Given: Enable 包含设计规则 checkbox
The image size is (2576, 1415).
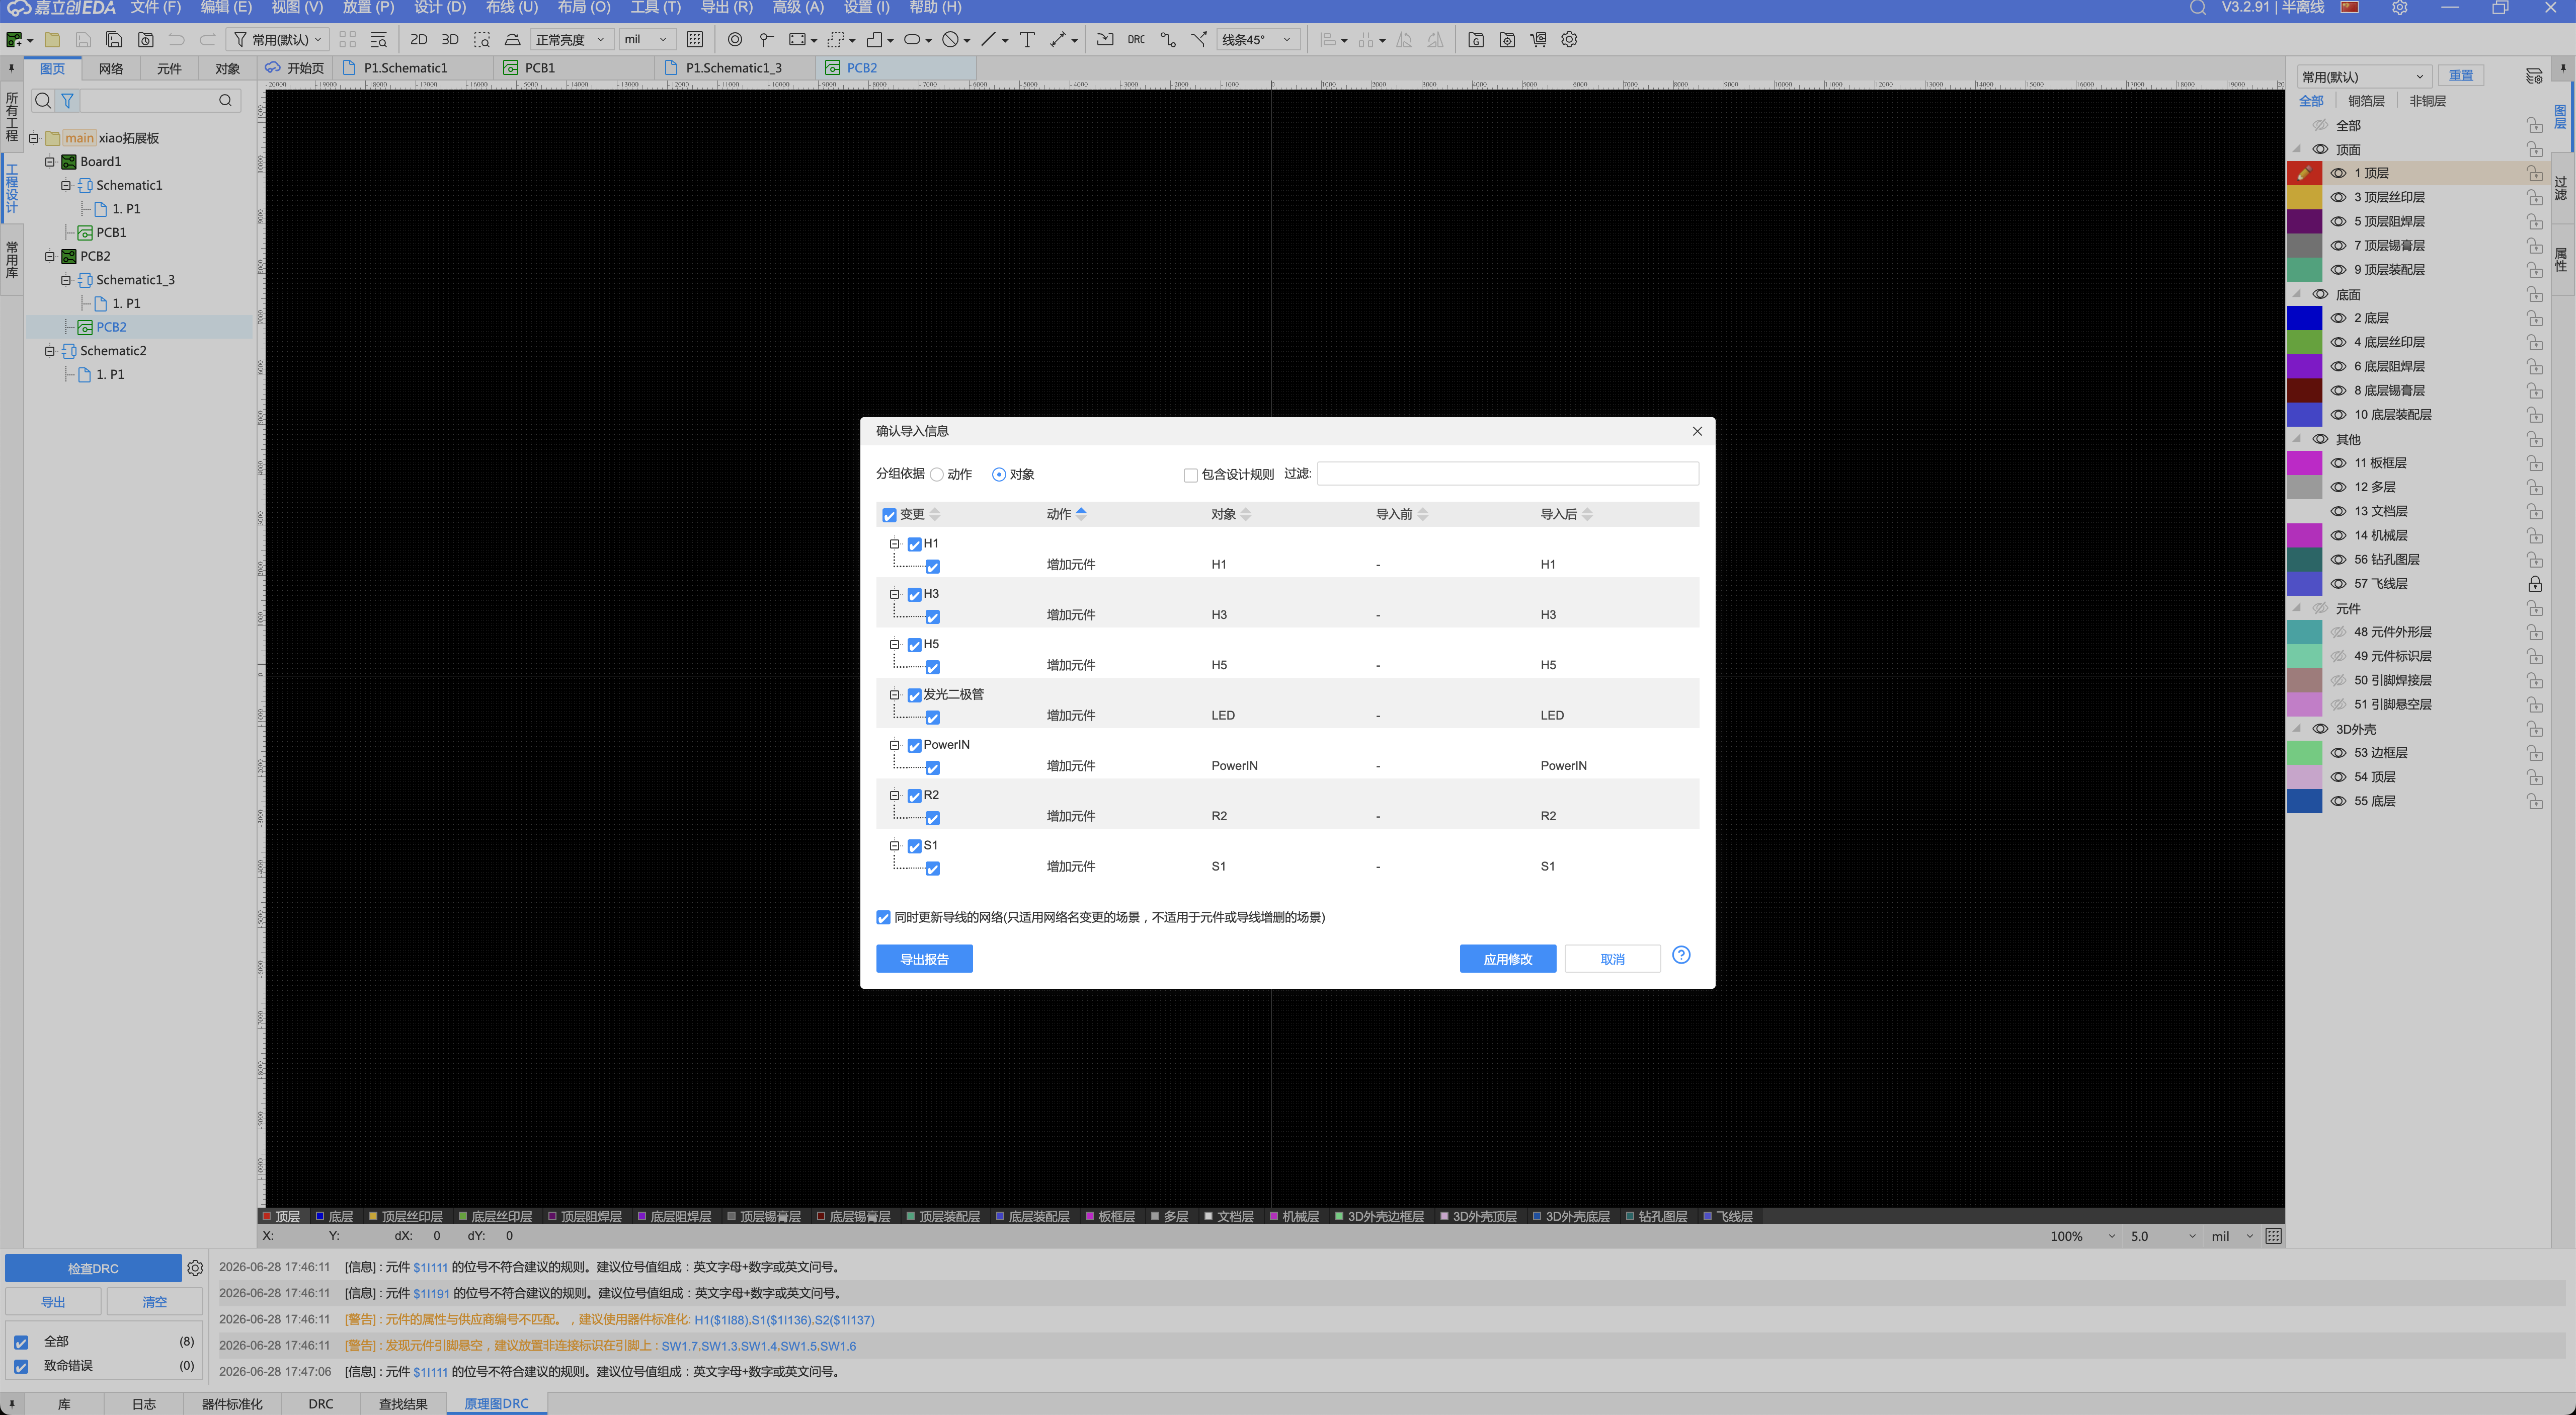Looking at the screenshot, I should click(1190, 476).
